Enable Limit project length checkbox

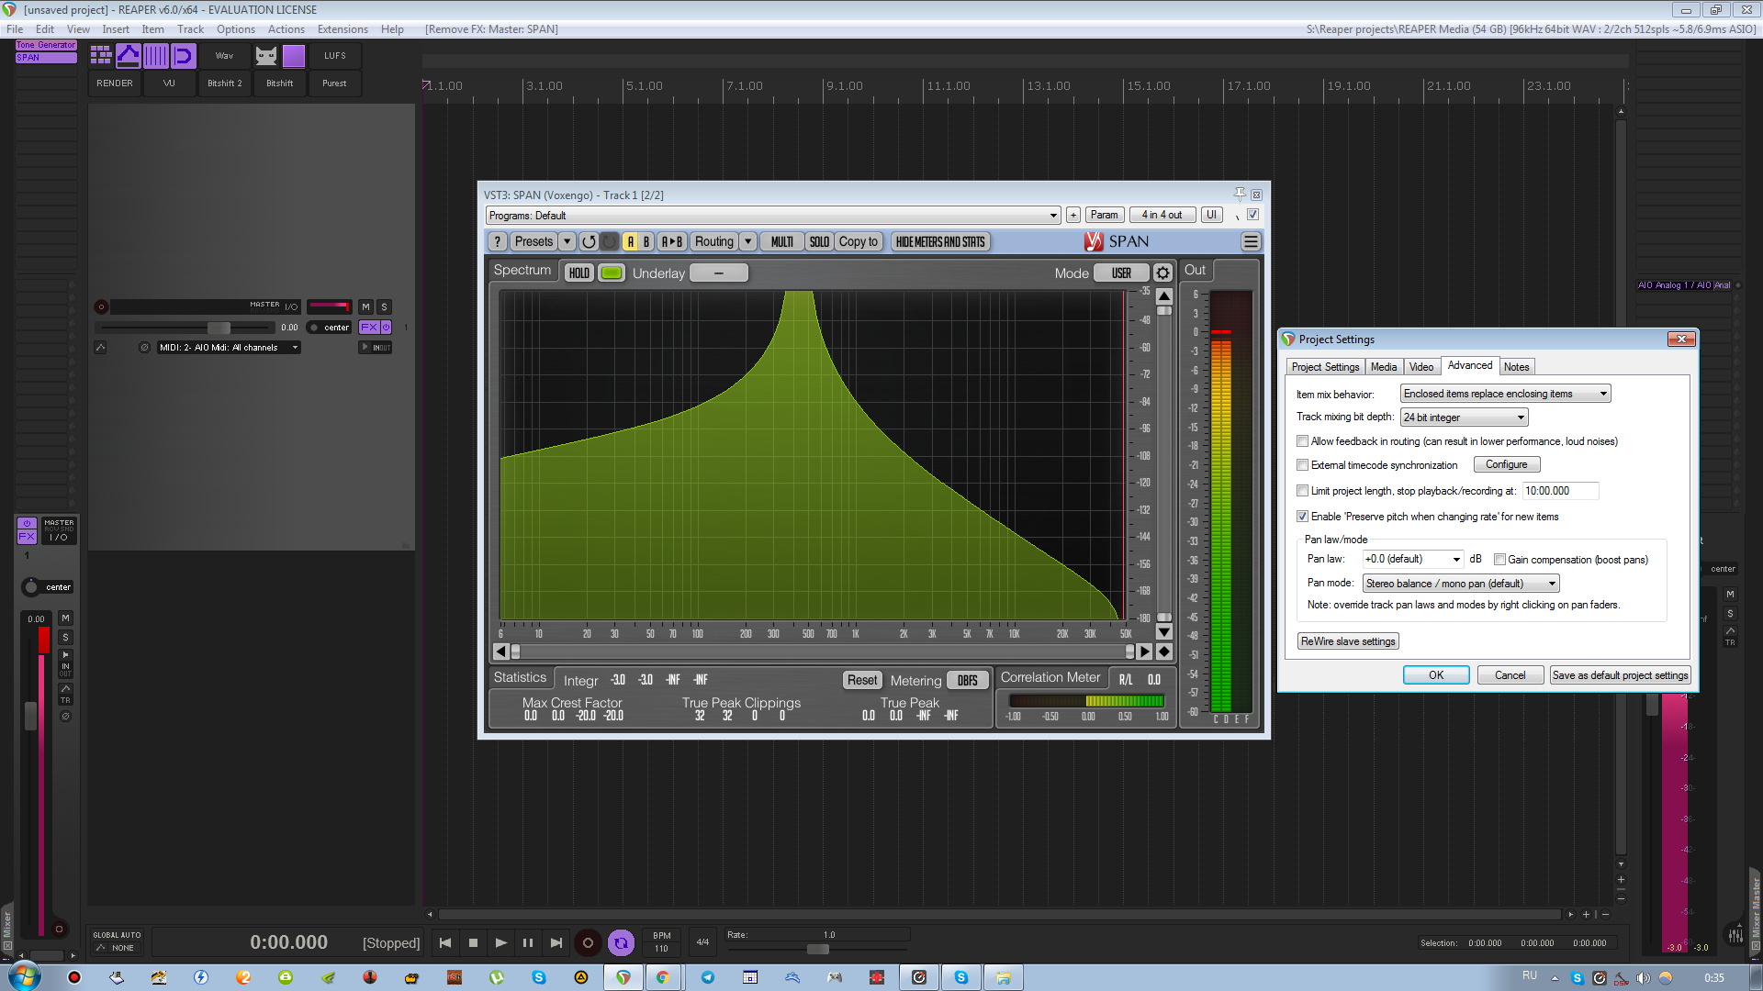pyautogui.click(x=1302, y=491)
